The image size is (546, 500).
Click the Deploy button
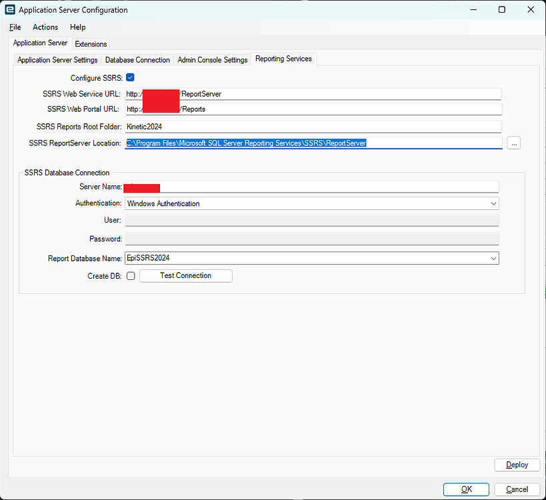[x=517, y=465]
